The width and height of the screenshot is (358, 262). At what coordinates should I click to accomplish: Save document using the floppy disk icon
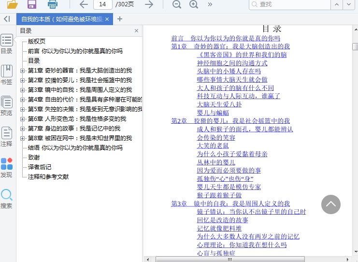coord(32,4)
